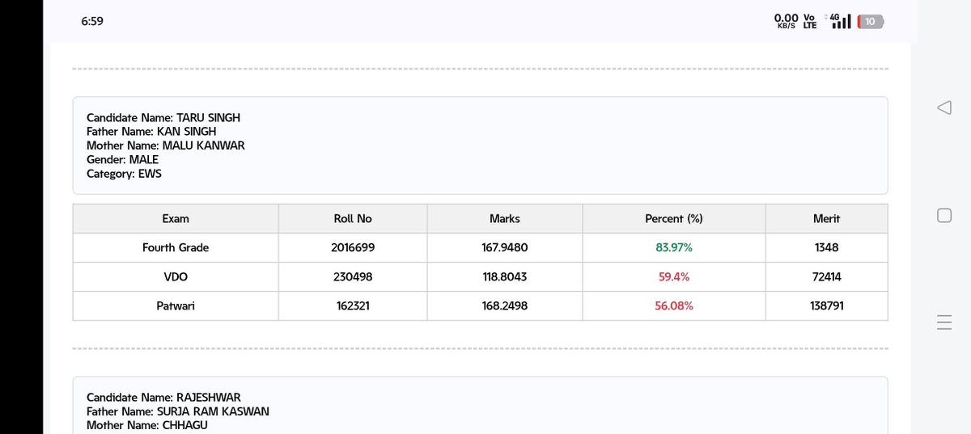Click the Percent (%) column header
This screenshot has height=434, width=971.
(x=674, y=219)
